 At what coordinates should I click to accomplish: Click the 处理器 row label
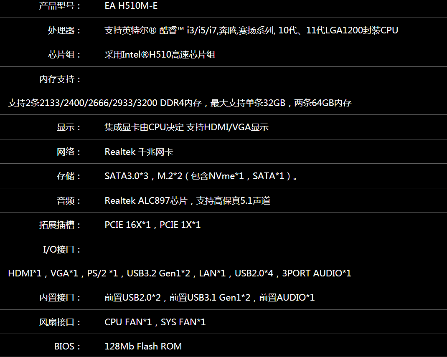click(64, 30)
